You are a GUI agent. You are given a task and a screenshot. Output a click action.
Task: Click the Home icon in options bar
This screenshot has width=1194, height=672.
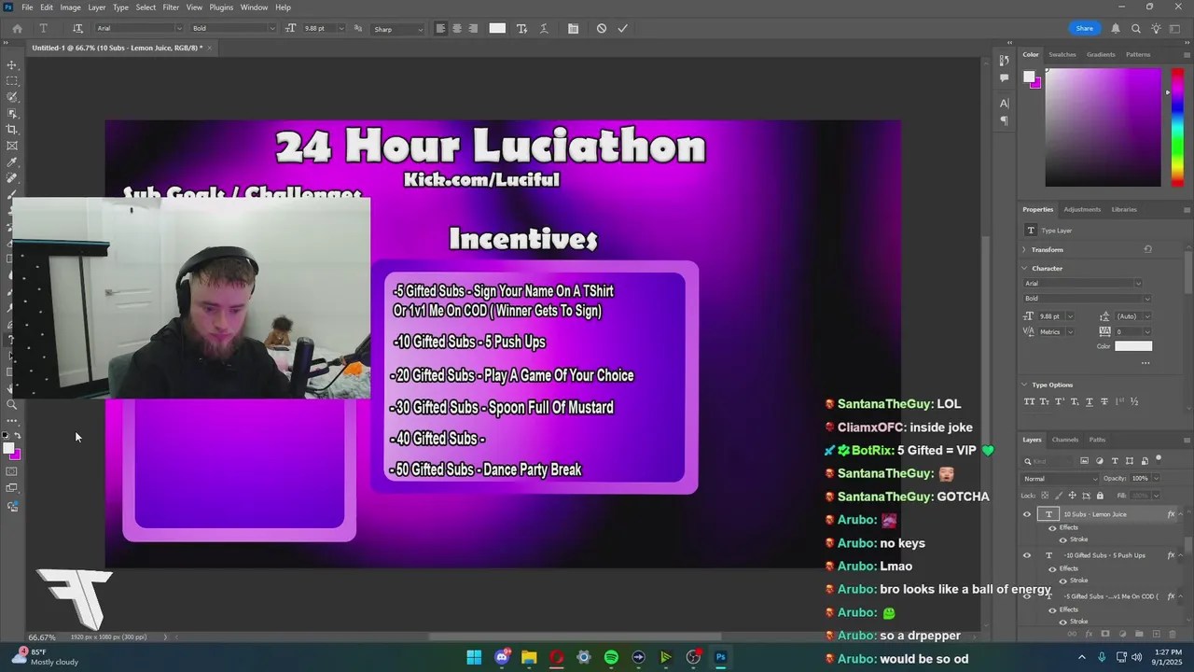click(17, 29)
